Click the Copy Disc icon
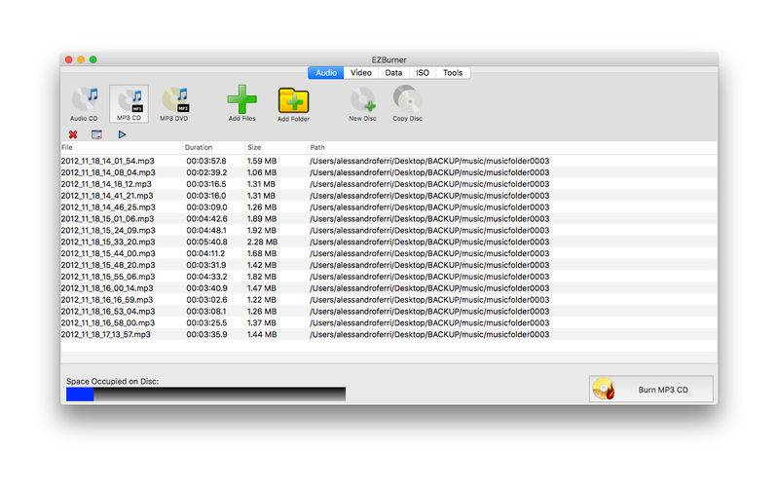 pyautogui.click(x=407, y=103)
